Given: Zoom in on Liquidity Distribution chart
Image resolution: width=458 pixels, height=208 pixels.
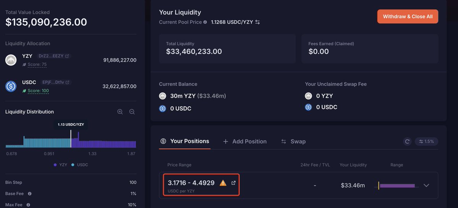Looking at the screenshot, I should tap(120, 112).
